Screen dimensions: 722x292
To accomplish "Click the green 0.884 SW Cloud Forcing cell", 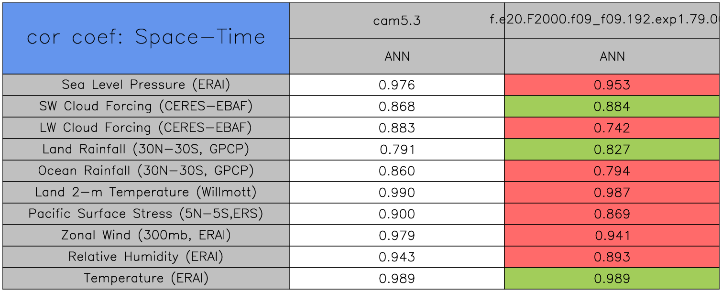I will click(x=612, y=107).
